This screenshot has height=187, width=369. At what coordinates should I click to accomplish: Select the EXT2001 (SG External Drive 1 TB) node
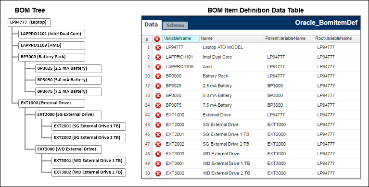pos(89,126)
